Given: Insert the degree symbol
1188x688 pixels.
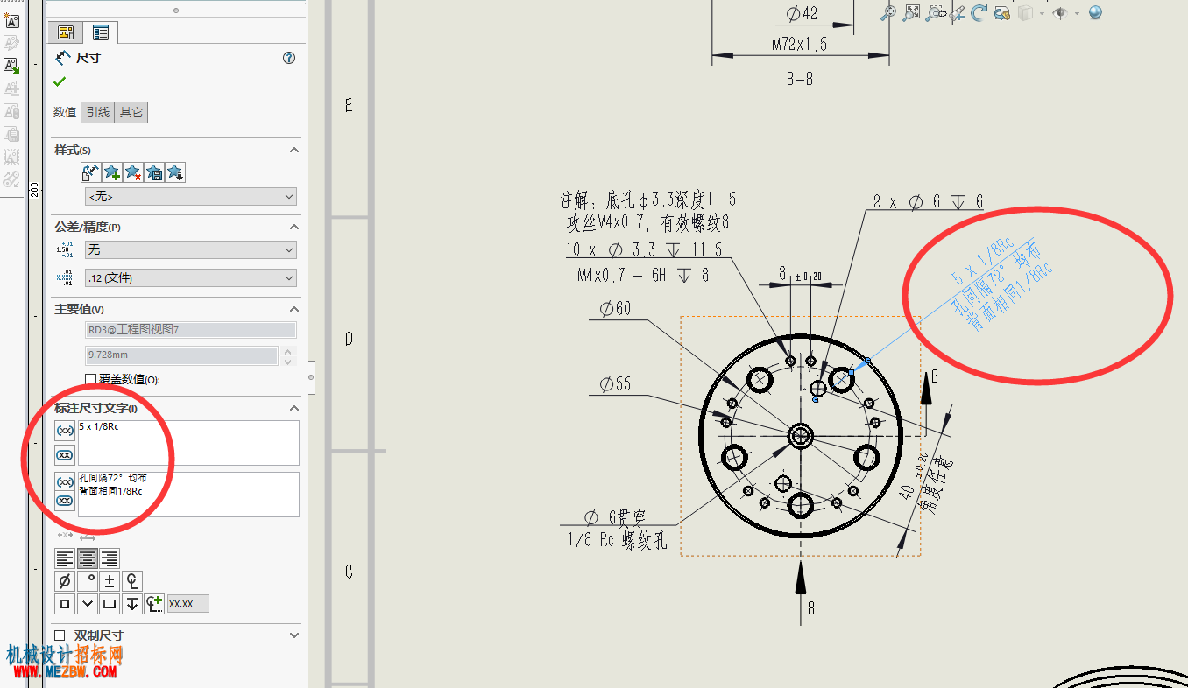Looking at the screenshot, I should click(x=88, y=581).
